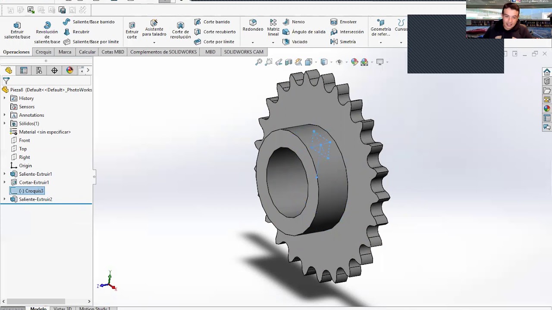Click Saliente/Base por límite
Screen dimensions: 552x310
coord(91,42)
